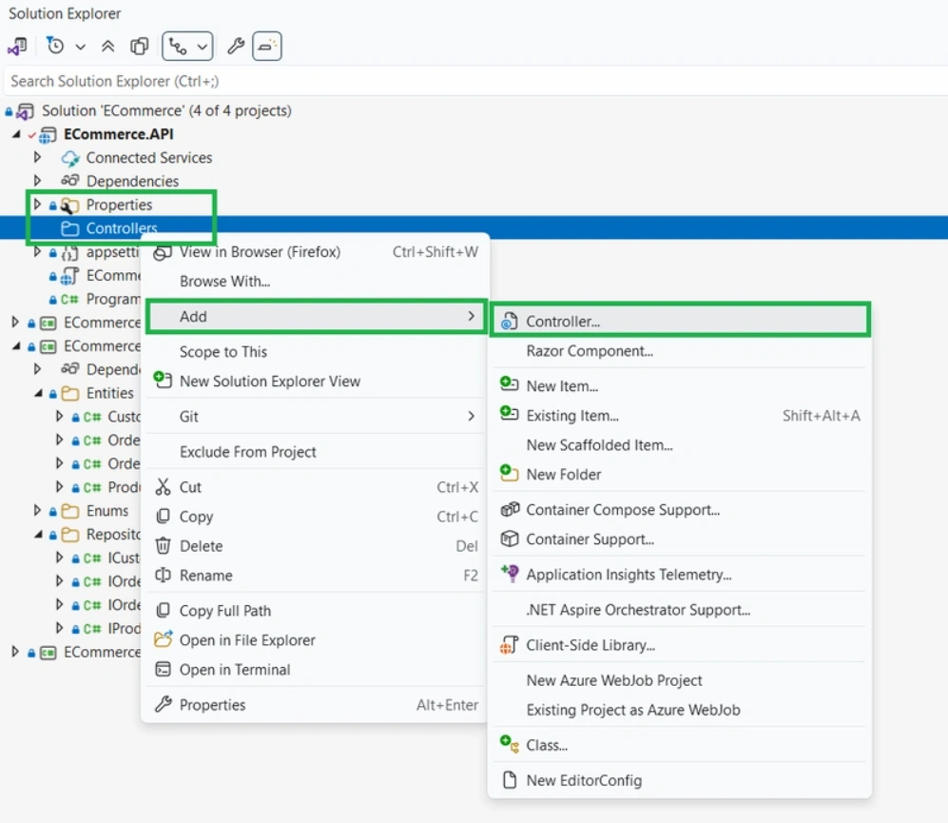The image size is (948, 823).
Task: Click the Delete trash icon in context menu
Action: coord(164,546)
